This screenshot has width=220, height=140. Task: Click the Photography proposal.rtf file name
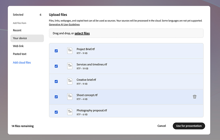(x=92, y=110)
